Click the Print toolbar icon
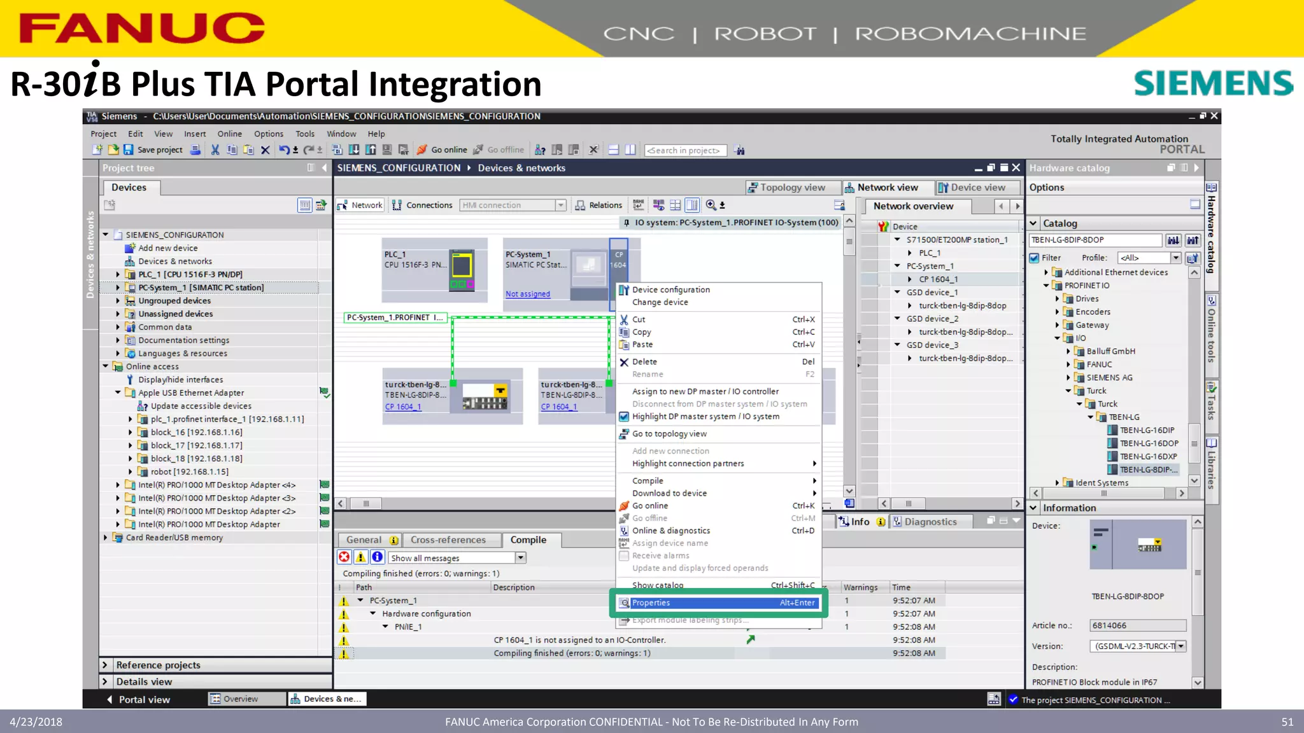 click(195, 150)
